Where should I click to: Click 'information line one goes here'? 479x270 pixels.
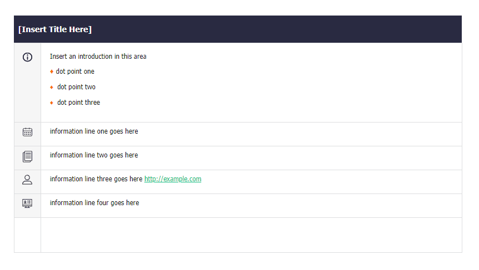point(94,131)
